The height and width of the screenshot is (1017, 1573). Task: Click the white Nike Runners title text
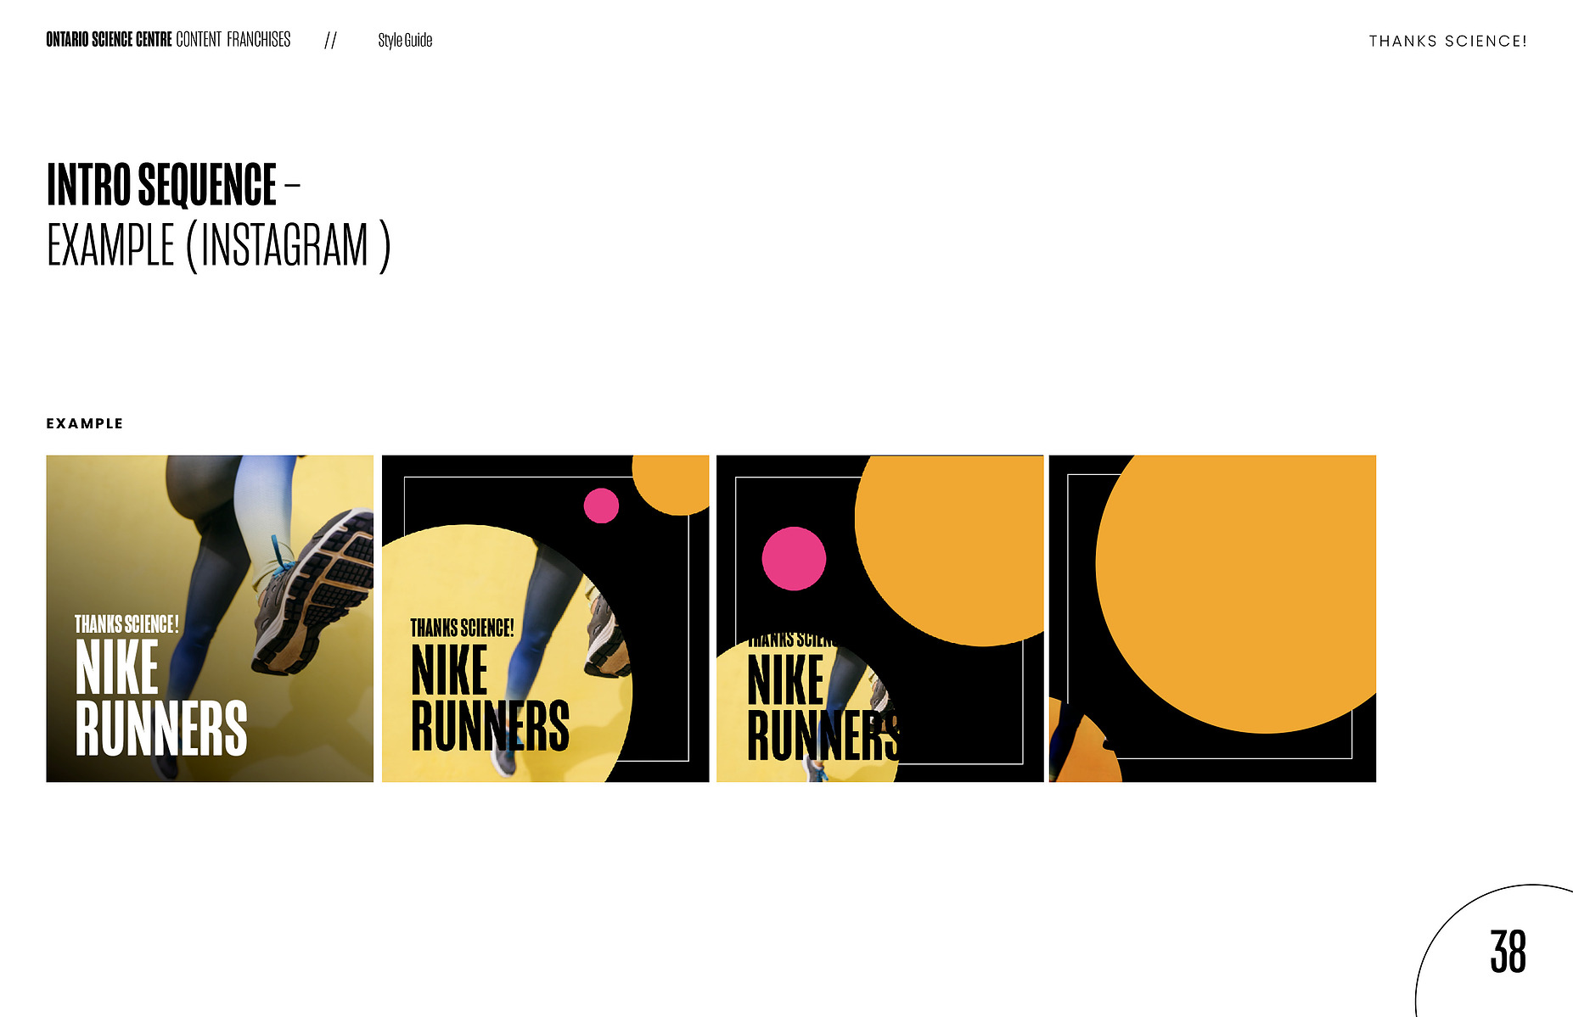click(161, 697)
